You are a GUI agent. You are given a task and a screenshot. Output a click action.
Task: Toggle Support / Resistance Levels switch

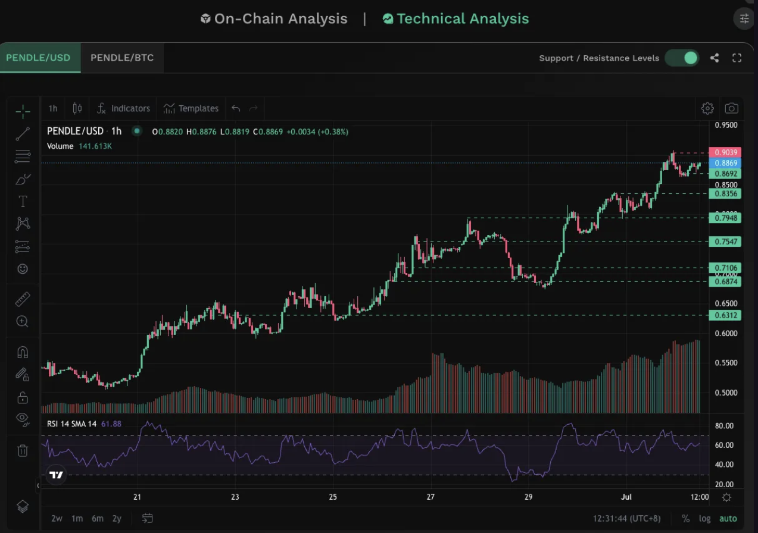click(682, 58)
